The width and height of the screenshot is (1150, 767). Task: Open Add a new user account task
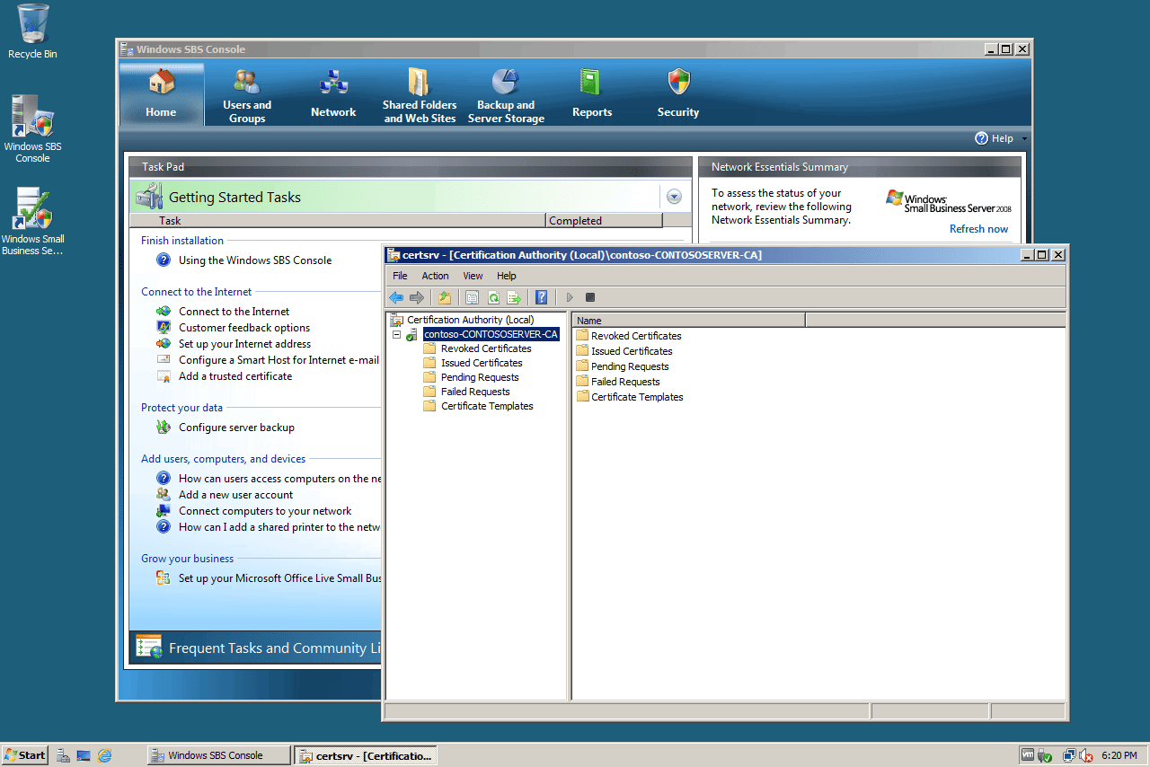[235, 495]
